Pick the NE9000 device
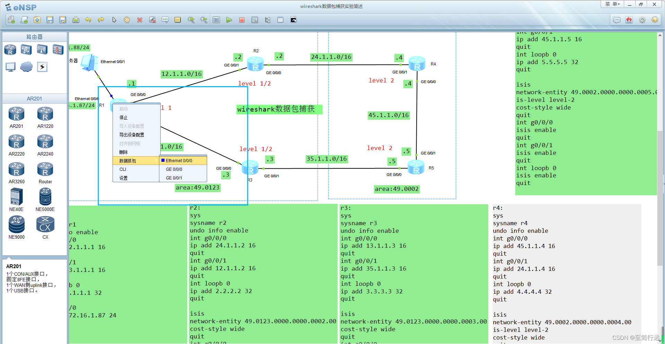665x344 pixels. click(16, 228)
